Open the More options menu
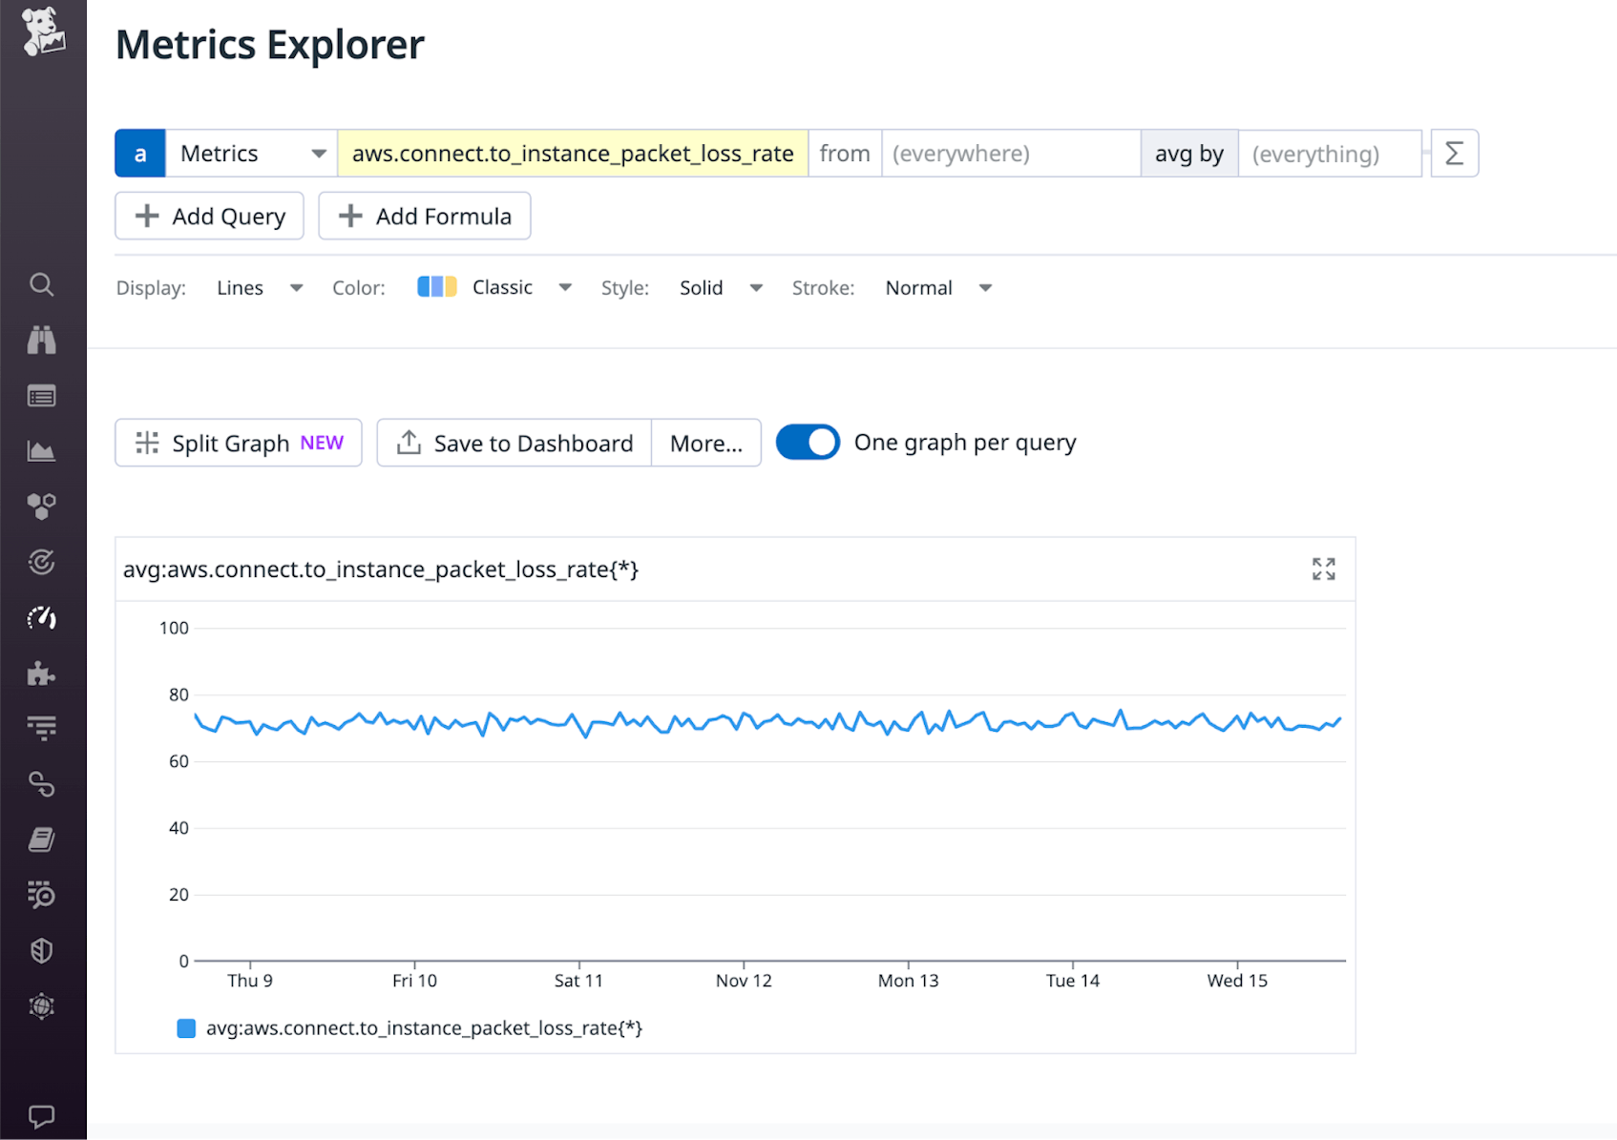This screenshot has width=1617, height=1140. 705,443
